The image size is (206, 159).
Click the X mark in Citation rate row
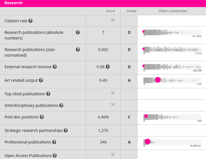(x=113, y=20)
